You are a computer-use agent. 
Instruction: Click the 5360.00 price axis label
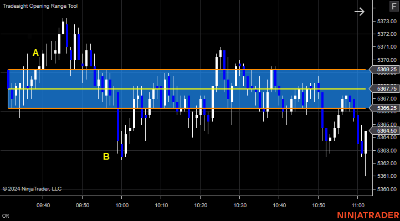pos(387,189)
